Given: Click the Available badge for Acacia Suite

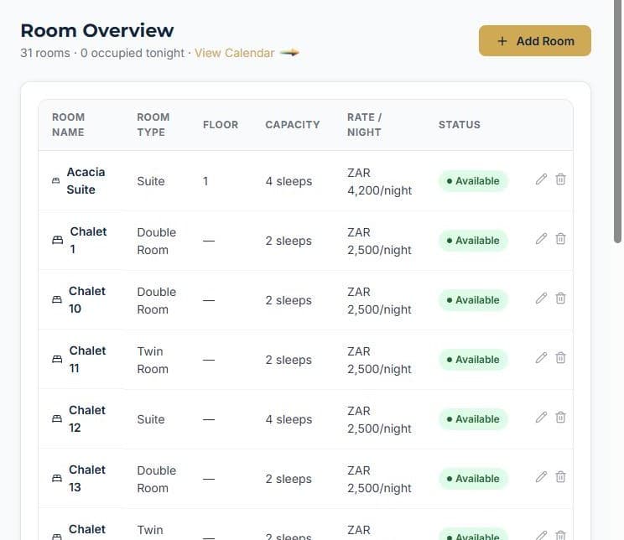Looking at the screenshot, I should 473,181.
